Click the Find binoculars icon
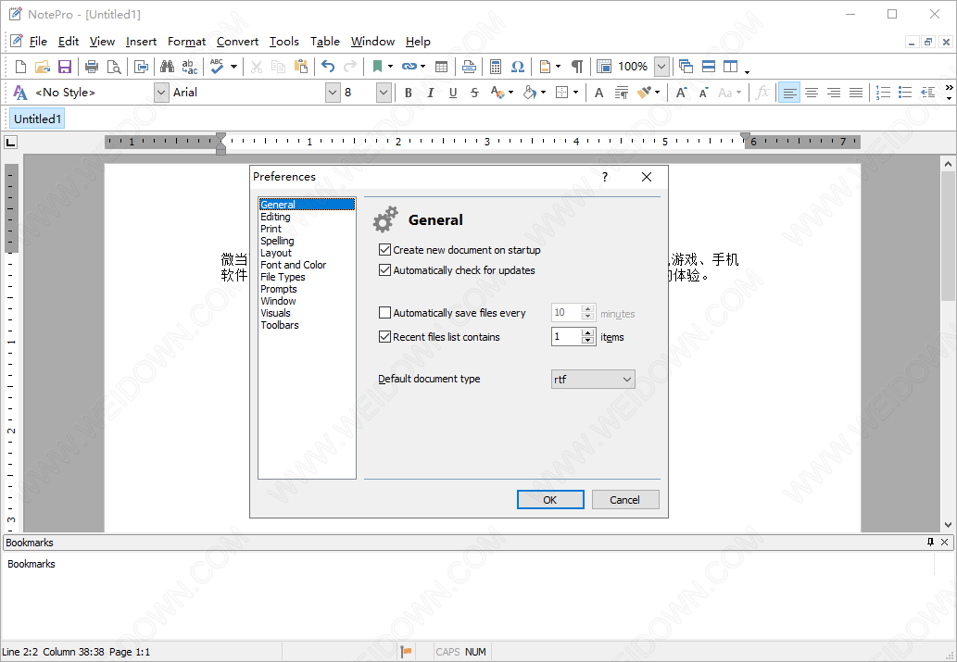Screen dimensions: 957x662 [167, 67]
